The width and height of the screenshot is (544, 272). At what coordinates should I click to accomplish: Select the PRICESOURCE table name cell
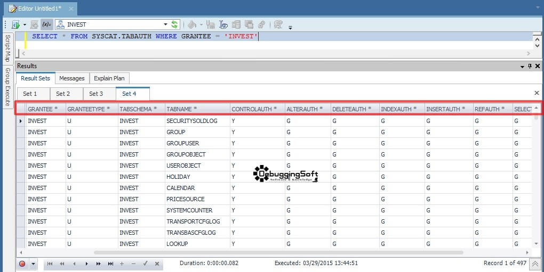click(x=197, y=199)
